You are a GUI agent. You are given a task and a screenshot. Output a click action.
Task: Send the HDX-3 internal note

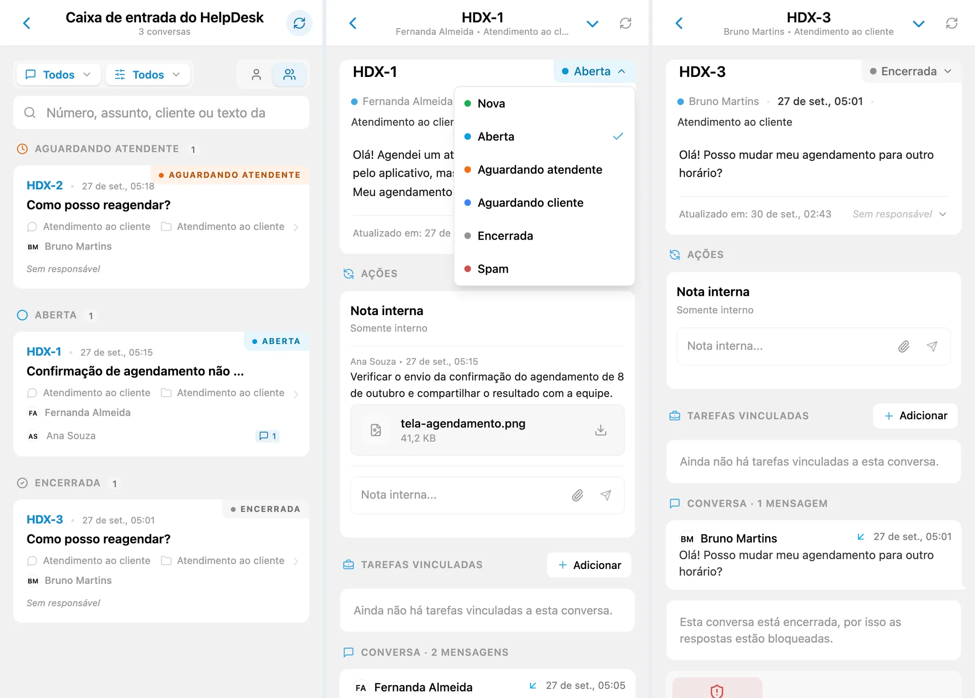(932, 346)
